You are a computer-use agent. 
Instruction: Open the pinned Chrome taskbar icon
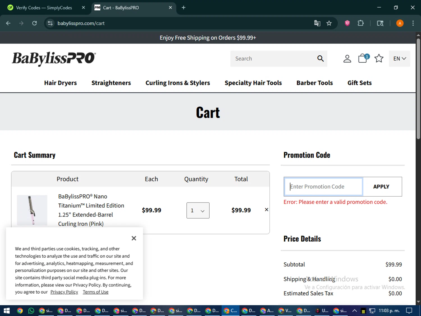(x=20, y=311)
